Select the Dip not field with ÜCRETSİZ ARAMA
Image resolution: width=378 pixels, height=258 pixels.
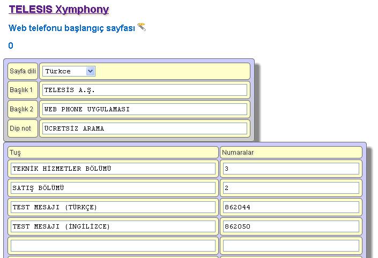pos(145,128)
